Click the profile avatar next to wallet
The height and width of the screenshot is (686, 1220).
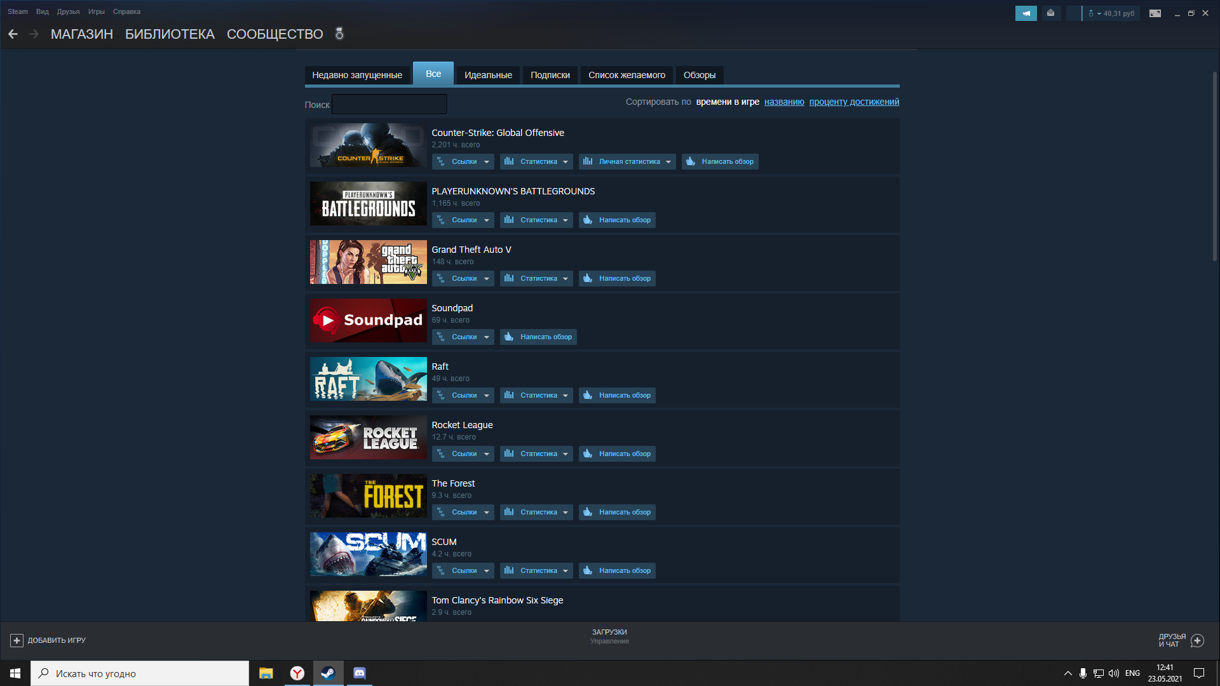click(1073, 13)
